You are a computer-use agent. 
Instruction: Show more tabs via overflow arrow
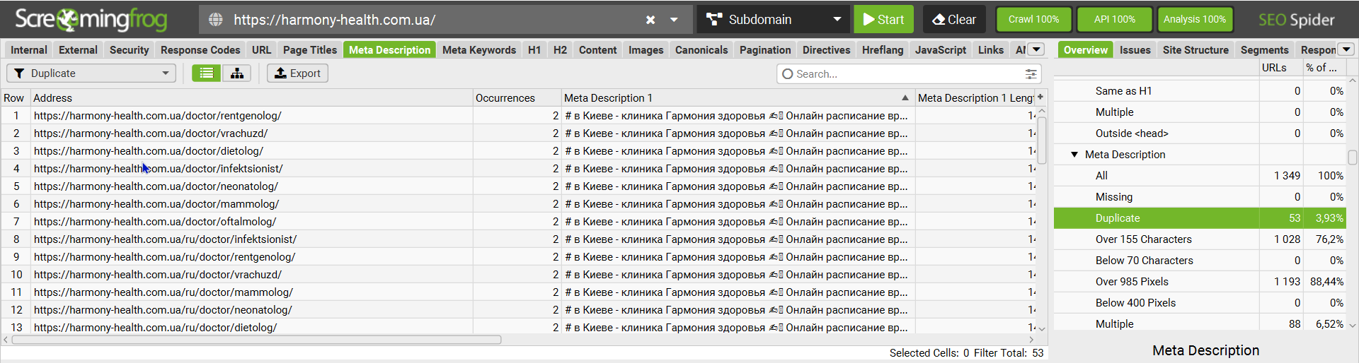coord(1036,49)
